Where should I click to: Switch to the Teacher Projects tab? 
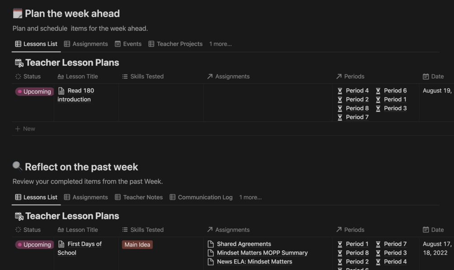pyautogui.click(x=175, y=44)
